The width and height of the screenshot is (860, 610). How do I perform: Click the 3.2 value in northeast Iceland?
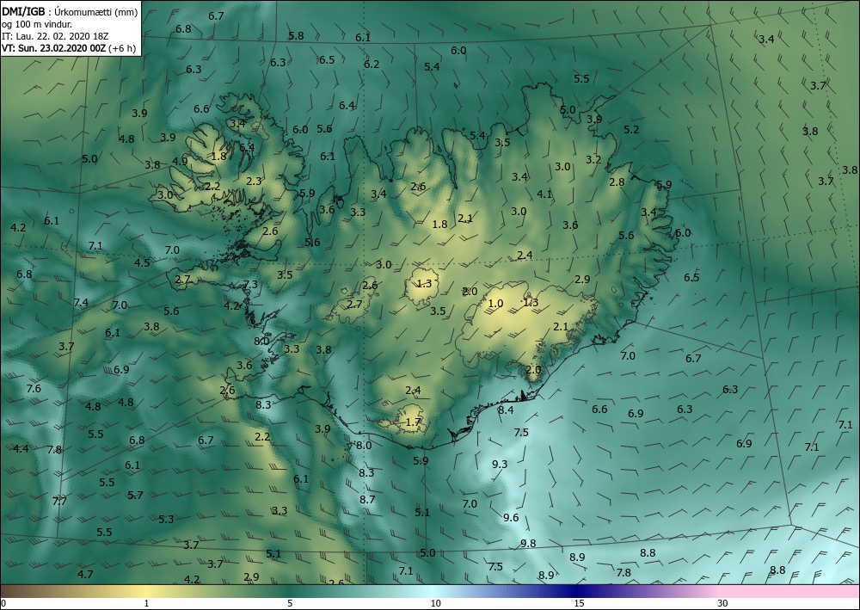(593, 160)
